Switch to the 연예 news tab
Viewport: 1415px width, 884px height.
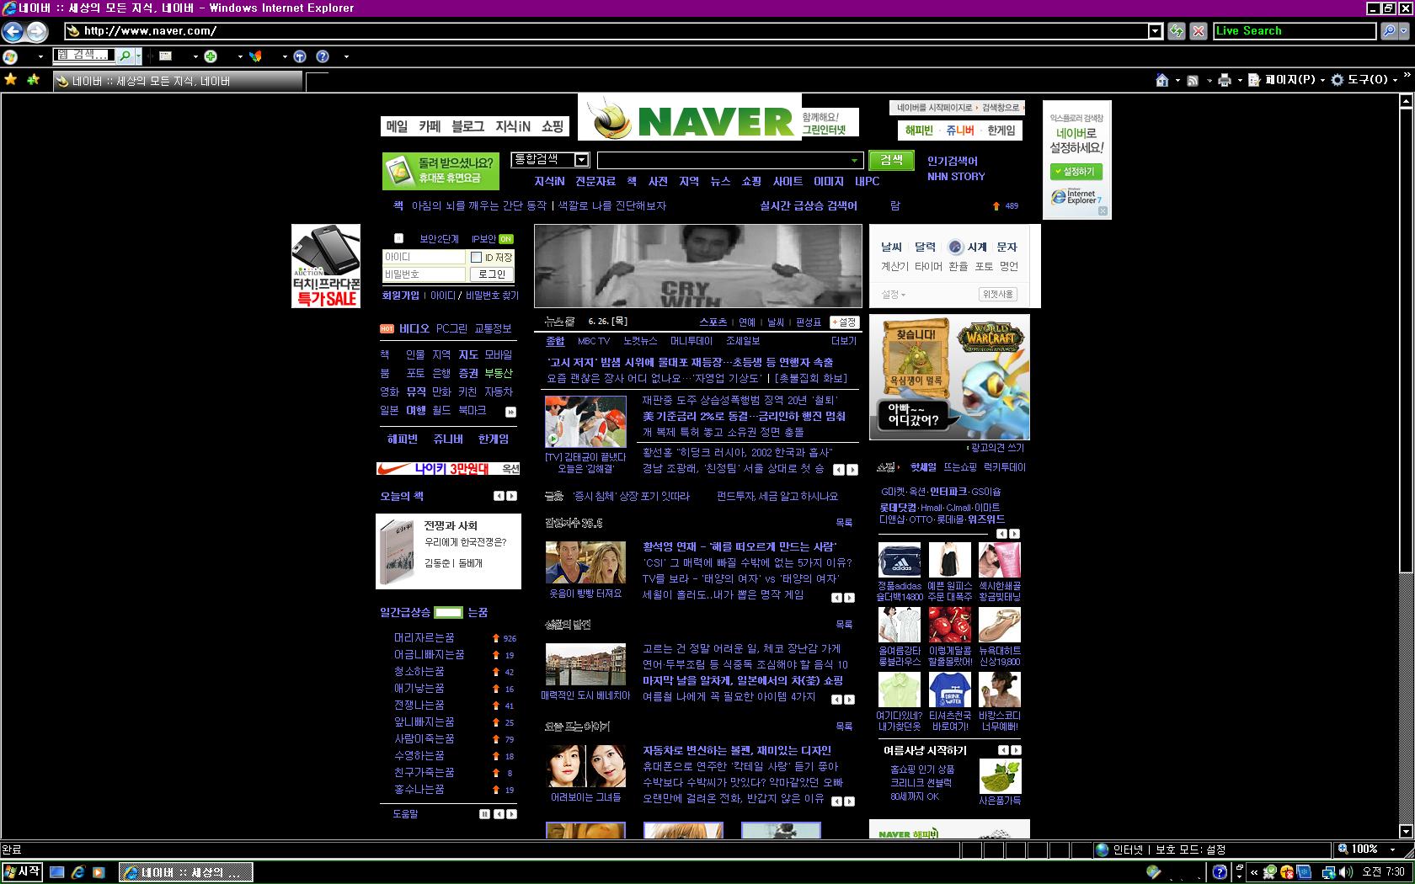(747, 322)
